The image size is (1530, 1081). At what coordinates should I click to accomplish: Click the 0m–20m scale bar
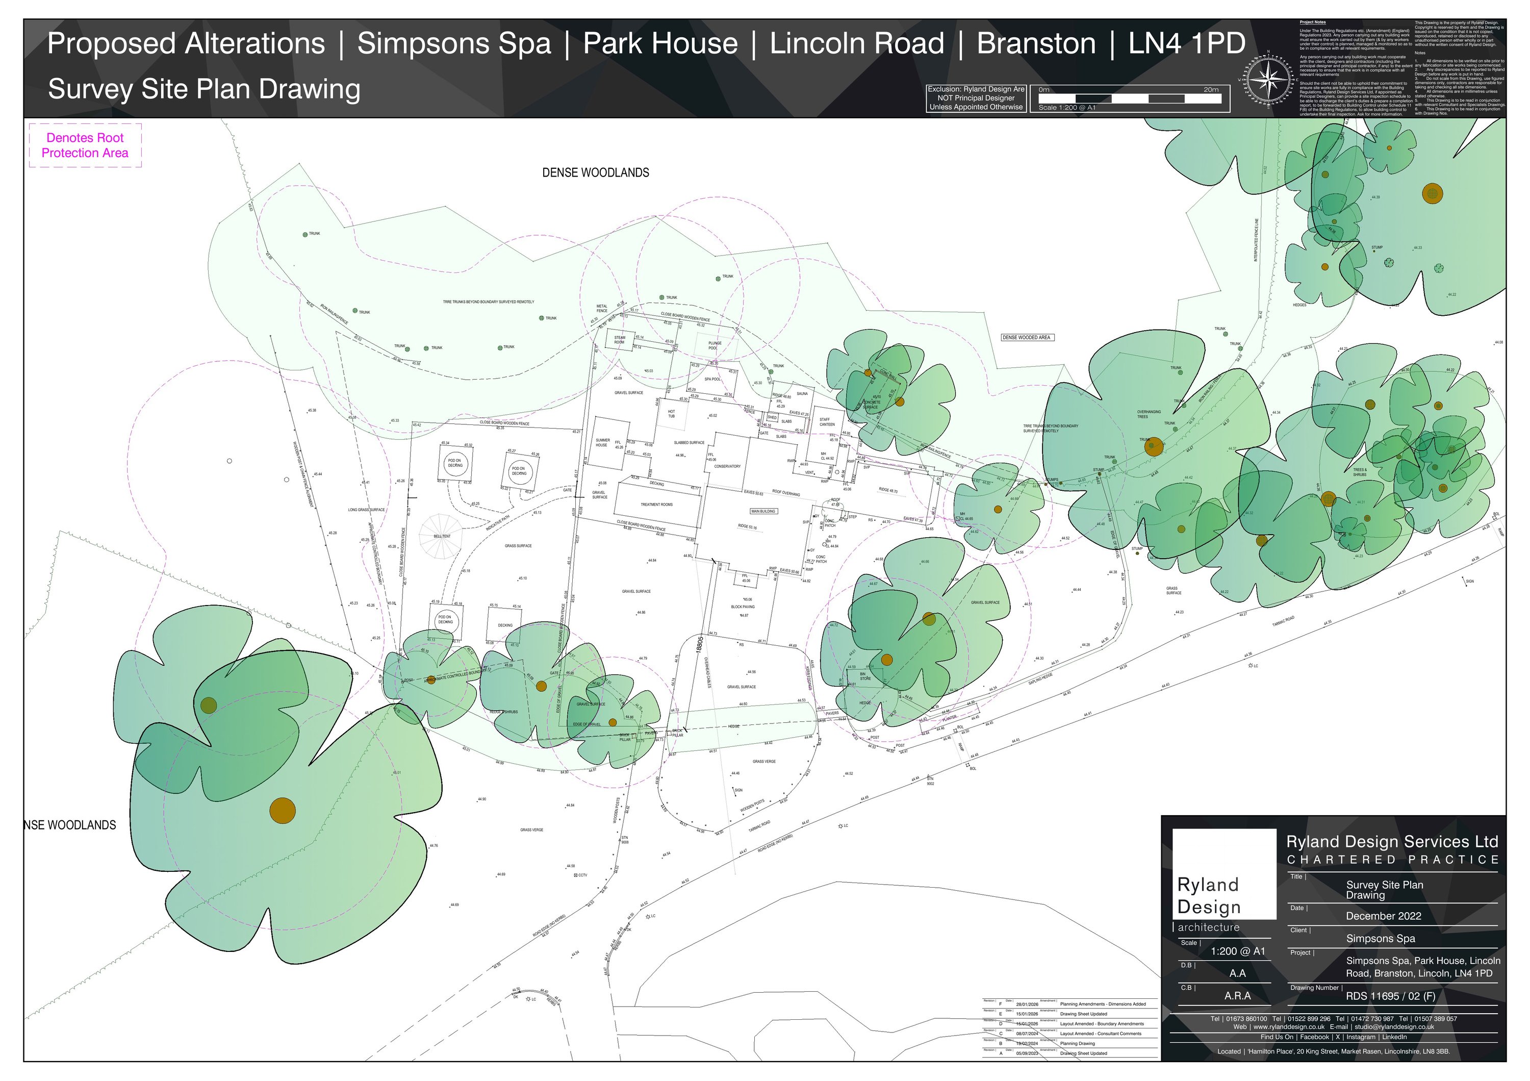[1130, 98]
